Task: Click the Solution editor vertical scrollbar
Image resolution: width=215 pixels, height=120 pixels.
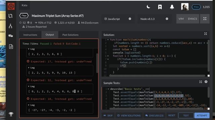Action: pos(209,56)
